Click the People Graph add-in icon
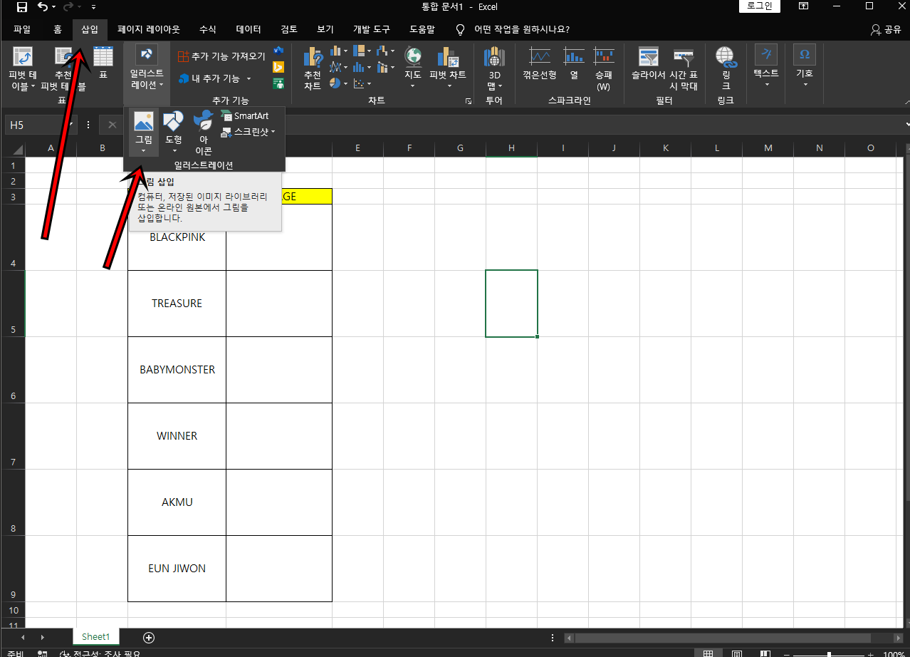Image resolution: width=910 pixels, height=657 pixels. click(x=278, y=83)
